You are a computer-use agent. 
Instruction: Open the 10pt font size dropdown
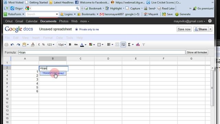coord(62,45)
